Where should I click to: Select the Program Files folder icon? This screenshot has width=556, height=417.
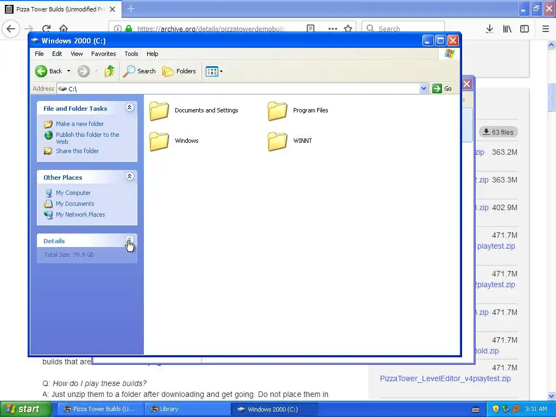[x=277, y=111]
